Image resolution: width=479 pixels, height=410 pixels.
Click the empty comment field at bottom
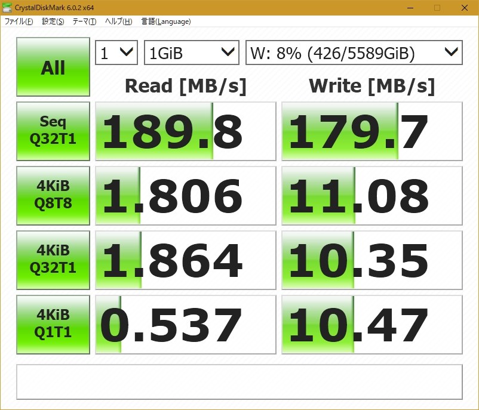click(x=239, y=382)
